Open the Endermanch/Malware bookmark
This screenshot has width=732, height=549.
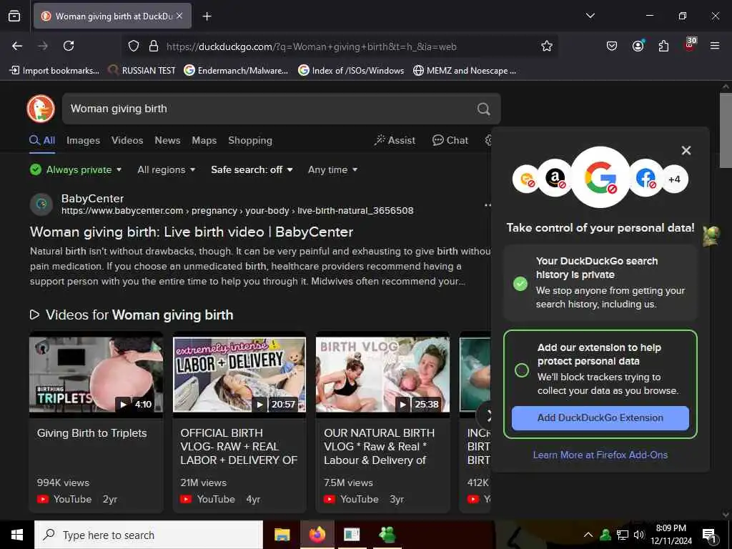pos(236,71)
